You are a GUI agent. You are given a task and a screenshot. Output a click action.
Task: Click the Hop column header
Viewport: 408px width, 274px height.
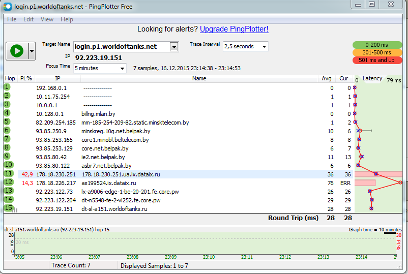point(10,78)
